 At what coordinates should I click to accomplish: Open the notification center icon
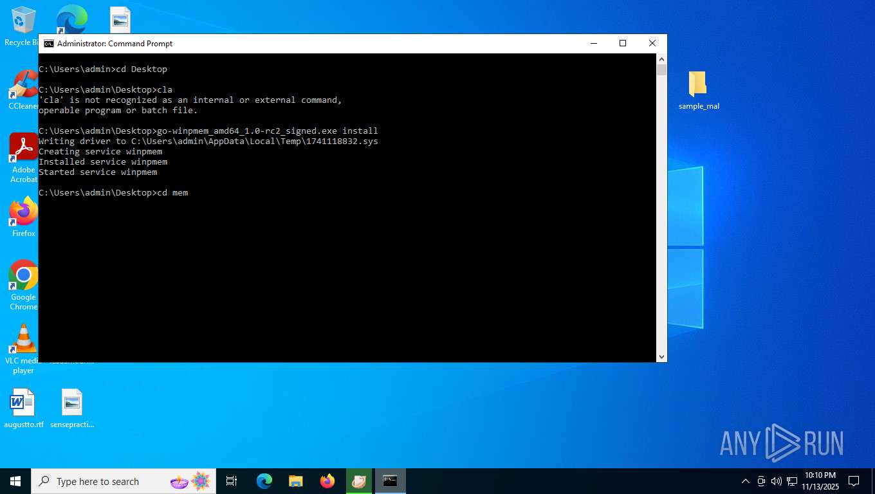point(854,481)
